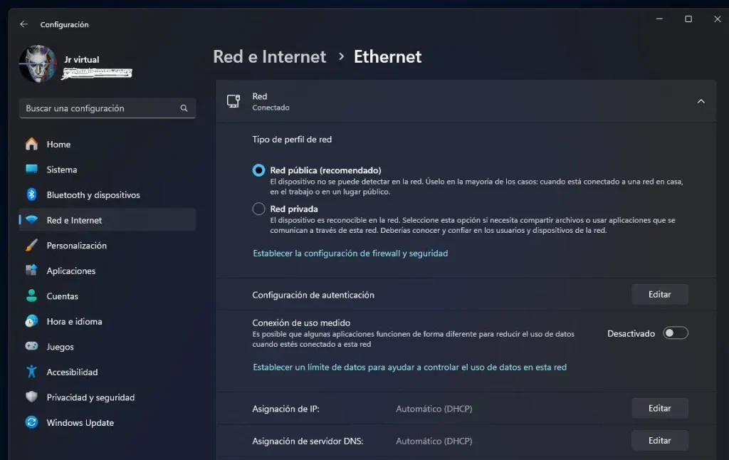Open Sistema using its monitor icon
The image size is (729, 460).
31,169
